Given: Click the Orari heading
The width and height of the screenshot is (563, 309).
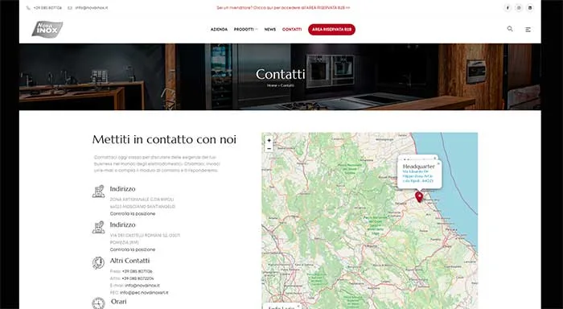Looking at the screenshot, I should click(118, 302).
